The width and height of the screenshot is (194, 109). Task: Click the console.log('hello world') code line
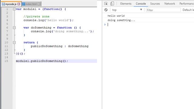48,20
